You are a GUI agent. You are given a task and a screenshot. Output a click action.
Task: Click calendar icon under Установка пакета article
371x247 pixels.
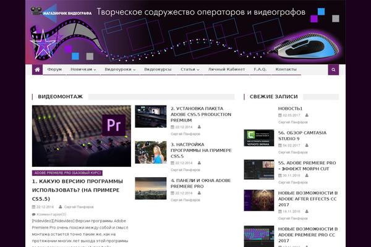pyautogui.click(x=173, y=127)
